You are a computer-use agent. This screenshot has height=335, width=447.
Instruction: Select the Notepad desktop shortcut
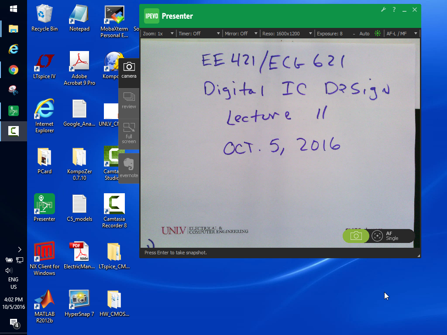click(x=79, y=18)
